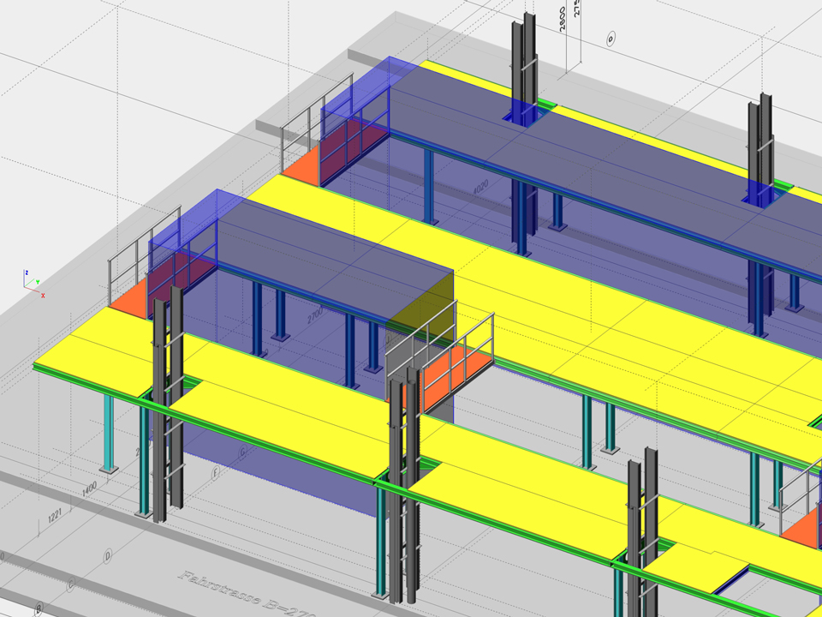Select grid bubble marker D
Image resolution: width=822 pixels, height=617 pixels.
click(x=108, y=556)
